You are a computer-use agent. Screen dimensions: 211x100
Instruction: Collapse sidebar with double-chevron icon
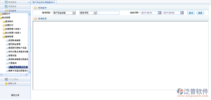pos(29,2)
